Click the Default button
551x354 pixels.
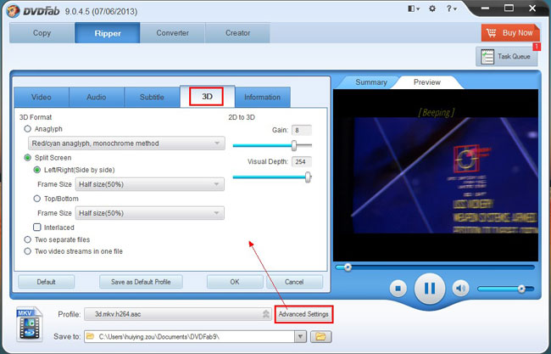(x=47, y=282)
